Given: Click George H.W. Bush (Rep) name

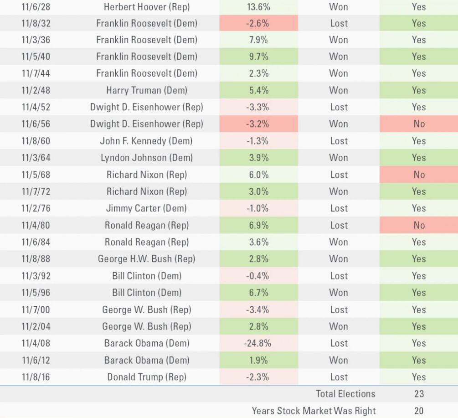Looking at the screenshot, I should pyautogui.click(x=146, y=259).
